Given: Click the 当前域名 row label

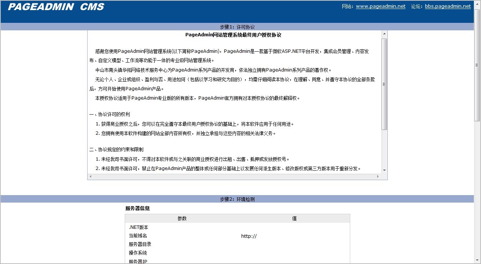Looking at the screenshot, I should (138, 236).
